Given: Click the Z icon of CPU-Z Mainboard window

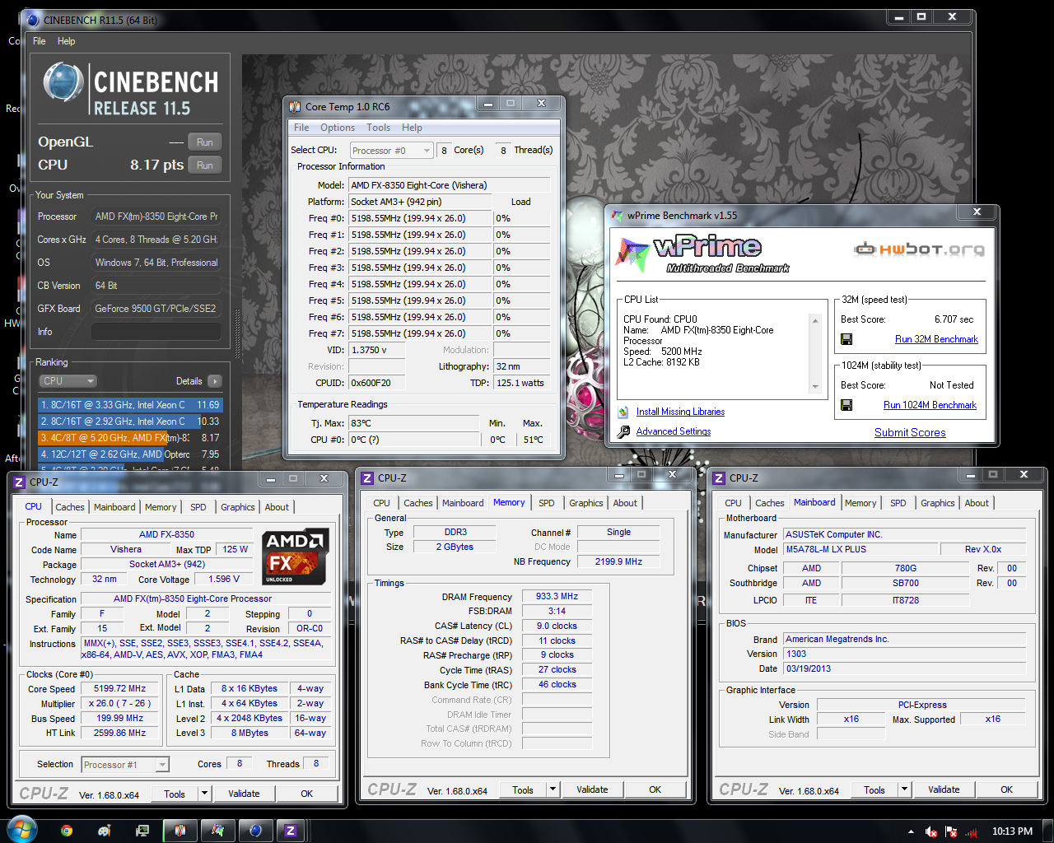Looking at the screenshot, I should pos(719,478).
